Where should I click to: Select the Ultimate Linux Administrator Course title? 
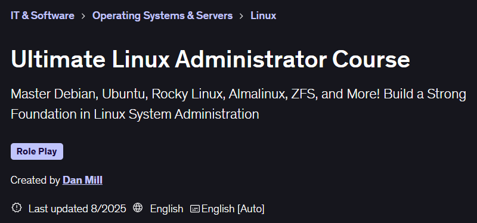pos(210,59)
